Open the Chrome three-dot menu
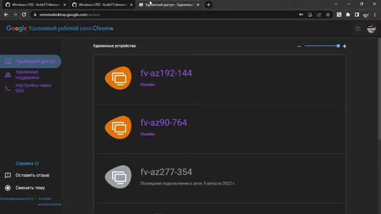 pyautogui.click(x=375, y=14)
